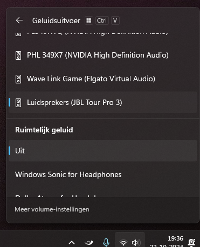Viewport: 200px width, 247px height.
Task: Click the Windows key badge in the header
Action: (x=89, y=20)
